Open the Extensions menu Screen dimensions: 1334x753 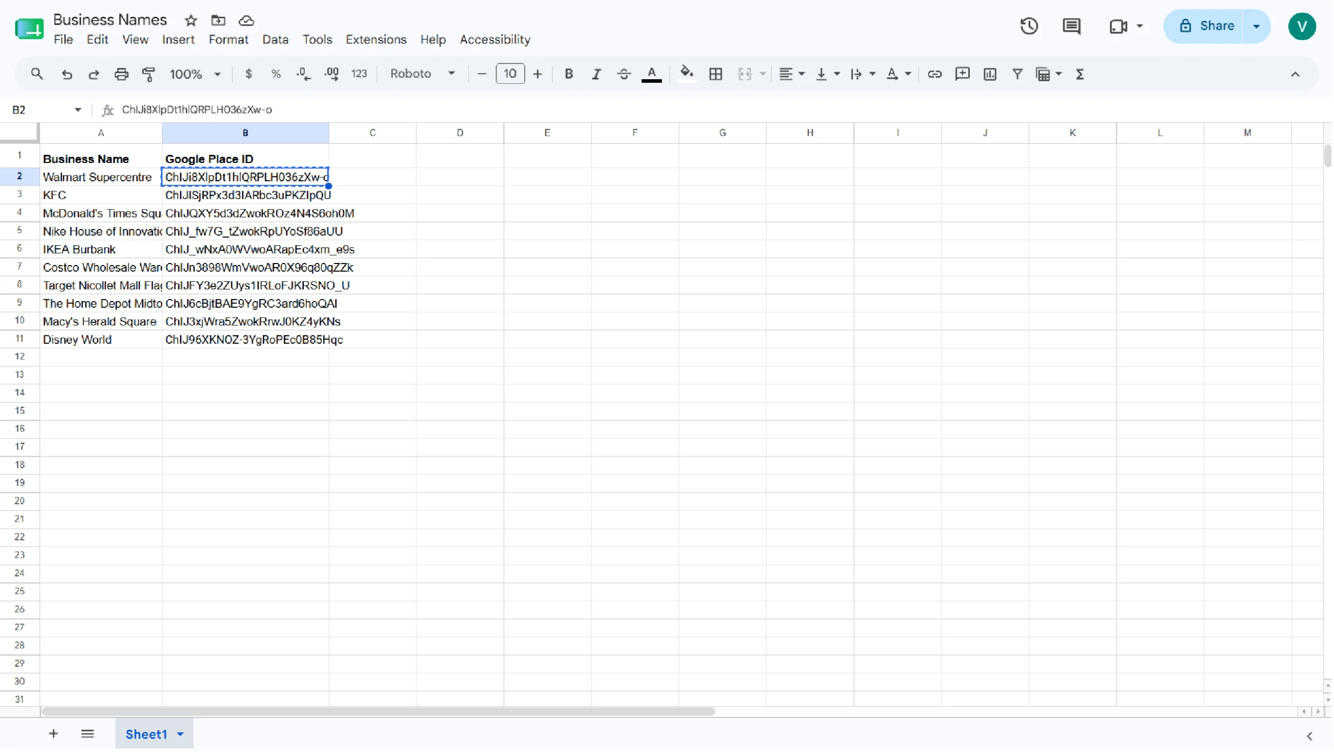coord(376,40)
